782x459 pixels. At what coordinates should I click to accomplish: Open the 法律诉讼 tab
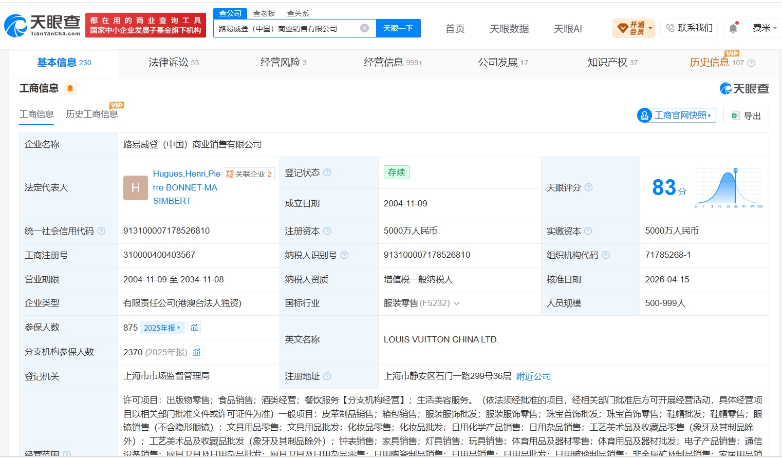pos(174,63)
